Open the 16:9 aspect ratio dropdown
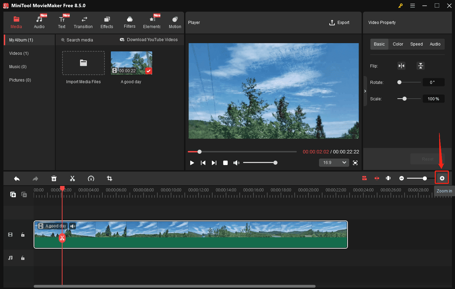The width and height of the screenshot is (455, 289). pyautogui.click(x=333, y=163)
